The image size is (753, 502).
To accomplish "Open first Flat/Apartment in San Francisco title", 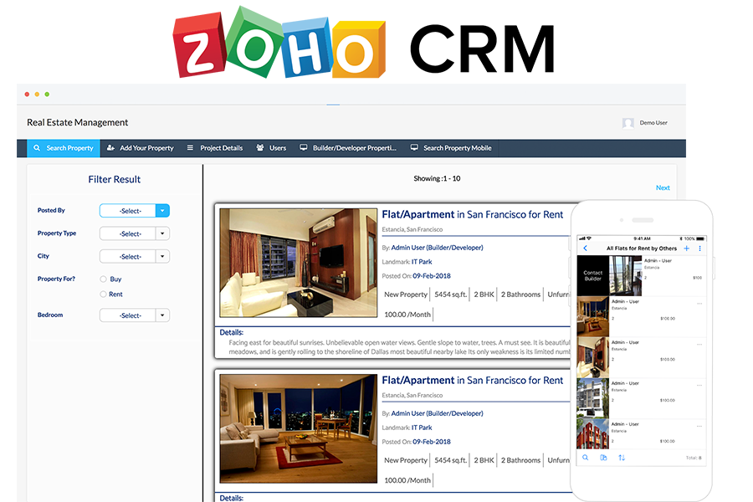I will (x=472, y=214).
